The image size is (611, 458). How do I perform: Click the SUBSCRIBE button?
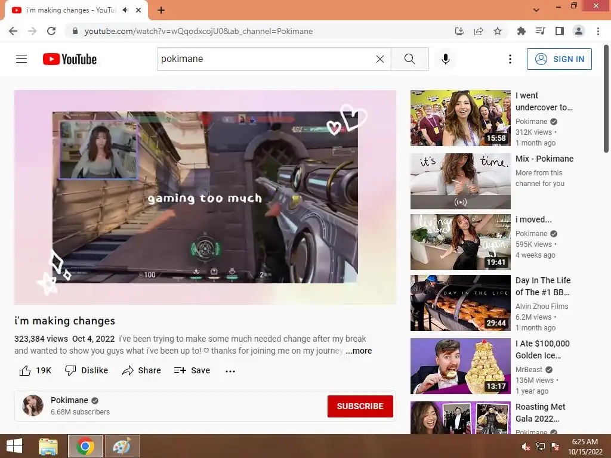coord(360,406)
